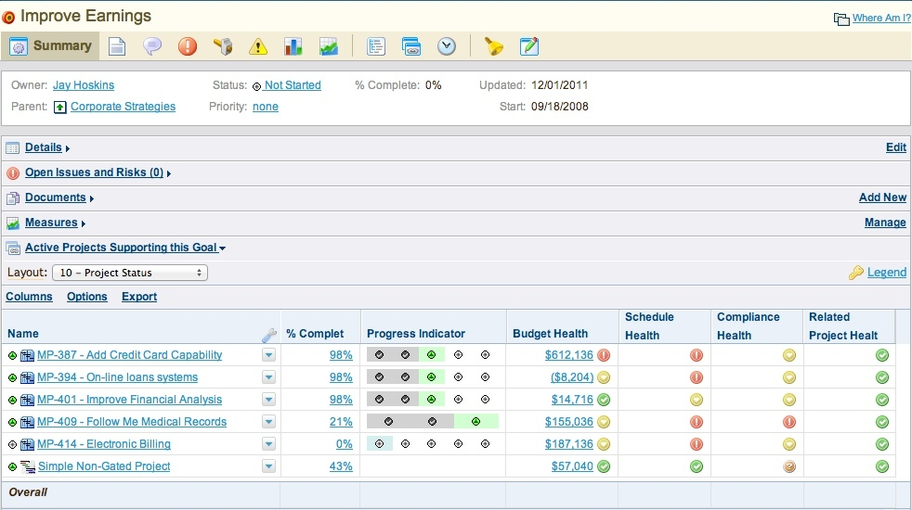Open the discussion speech bubble icon

point(151,46)
